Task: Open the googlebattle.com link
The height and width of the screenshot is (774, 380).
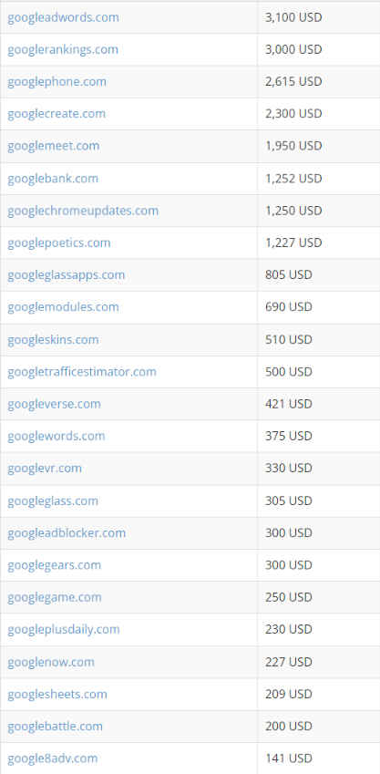Action: [56, 727]
